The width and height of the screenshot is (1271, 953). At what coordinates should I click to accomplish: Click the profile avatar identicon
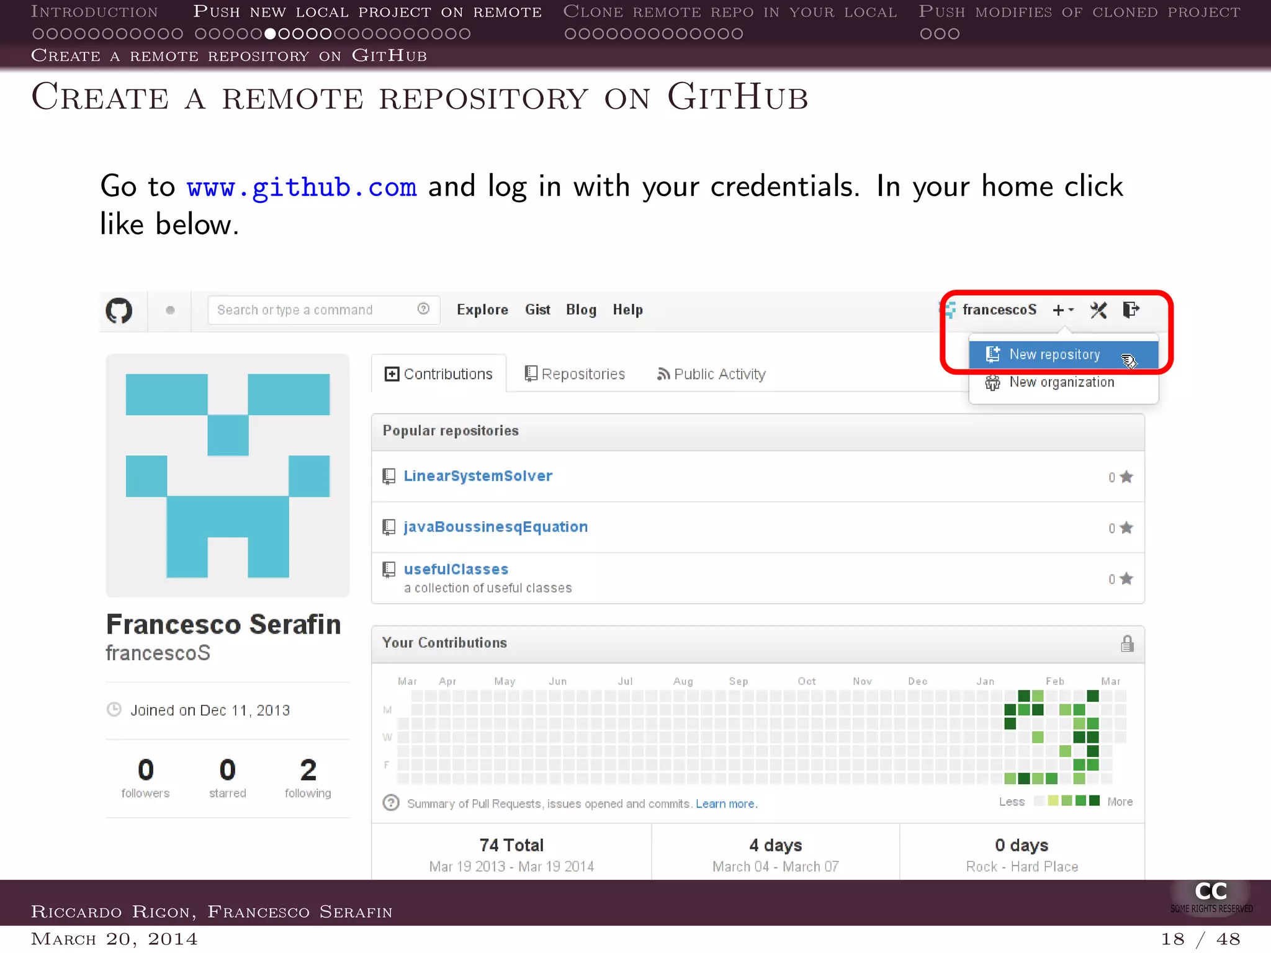[x=228, y=476]
